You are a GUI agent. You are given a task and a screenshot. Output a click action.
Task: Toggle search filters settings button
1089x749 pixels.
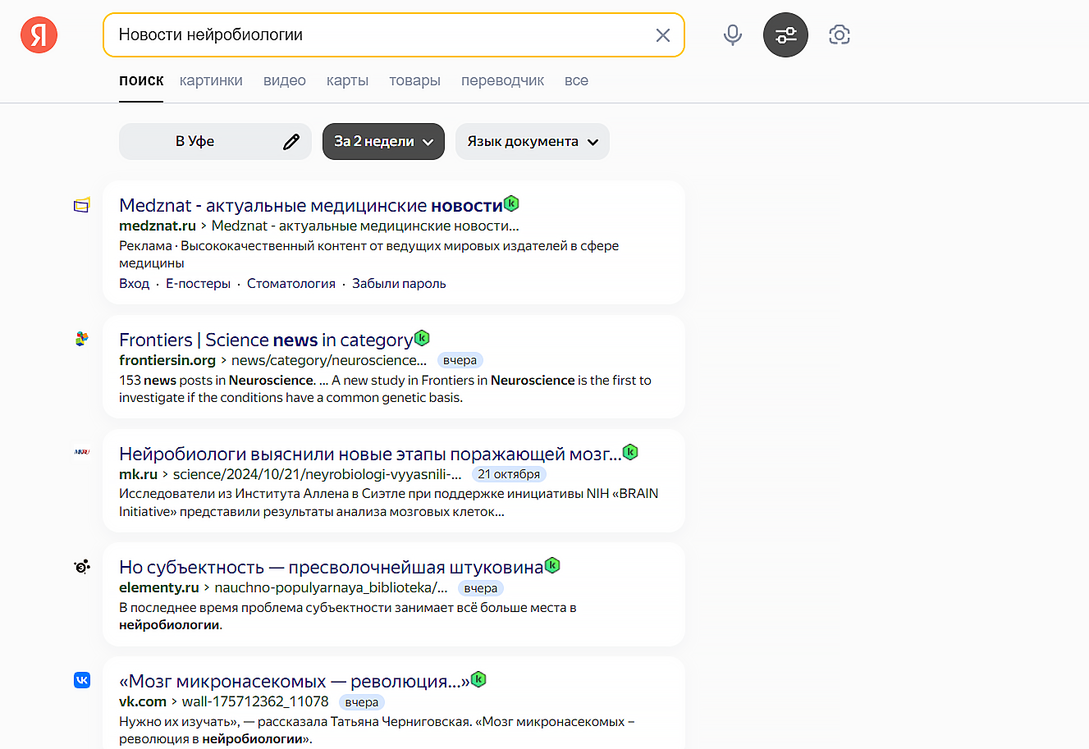pyautogui.click(x=786, y=34)
